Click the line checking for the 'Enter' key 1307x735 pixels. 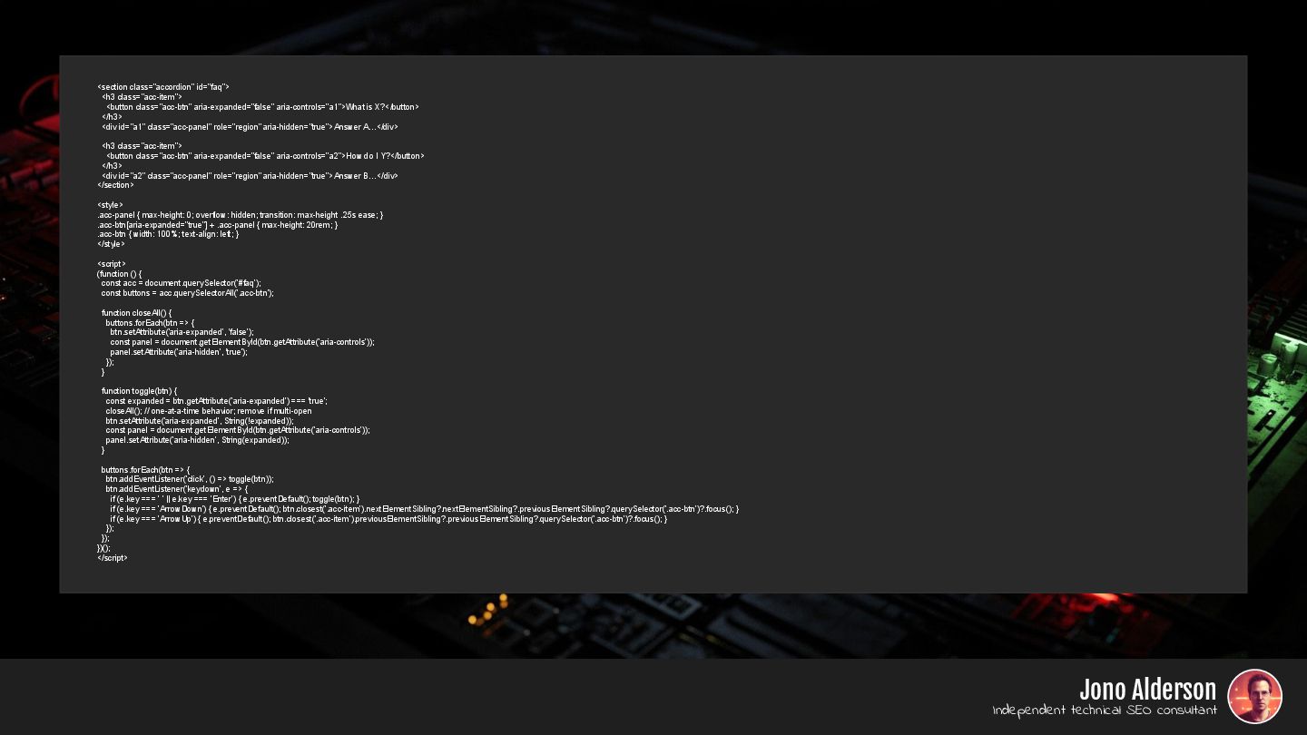(x=235, y=499)
